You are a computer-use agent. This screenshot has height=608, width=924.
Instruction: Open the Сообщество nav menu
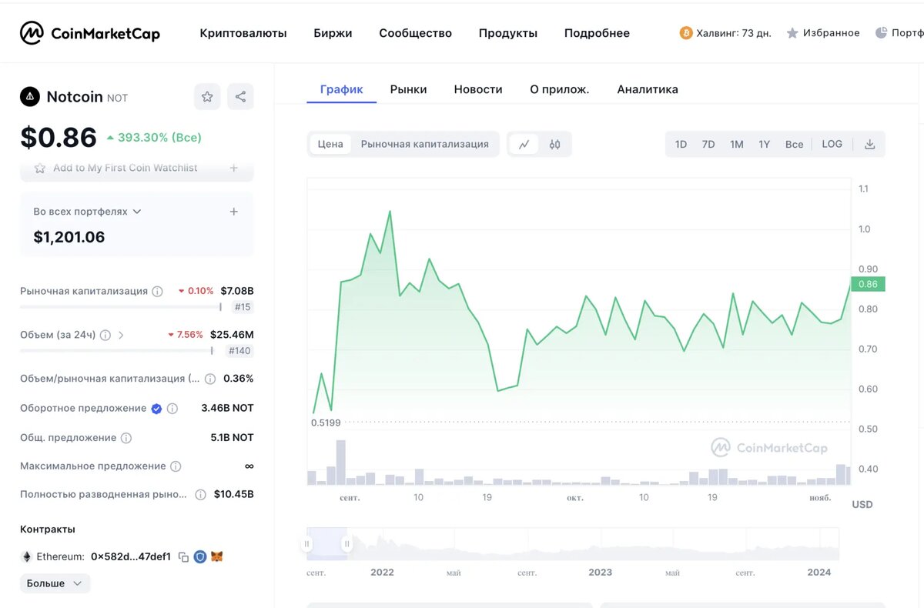(x=415, y=33)
